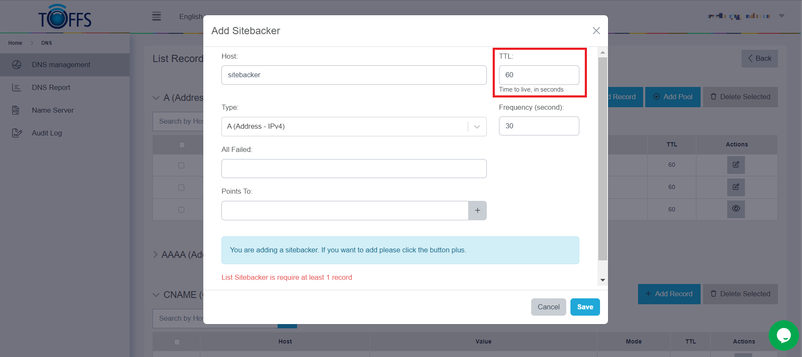Viewport: 802px width, 357px height.
Task: Save the sitebacker record
Action: 585,307
